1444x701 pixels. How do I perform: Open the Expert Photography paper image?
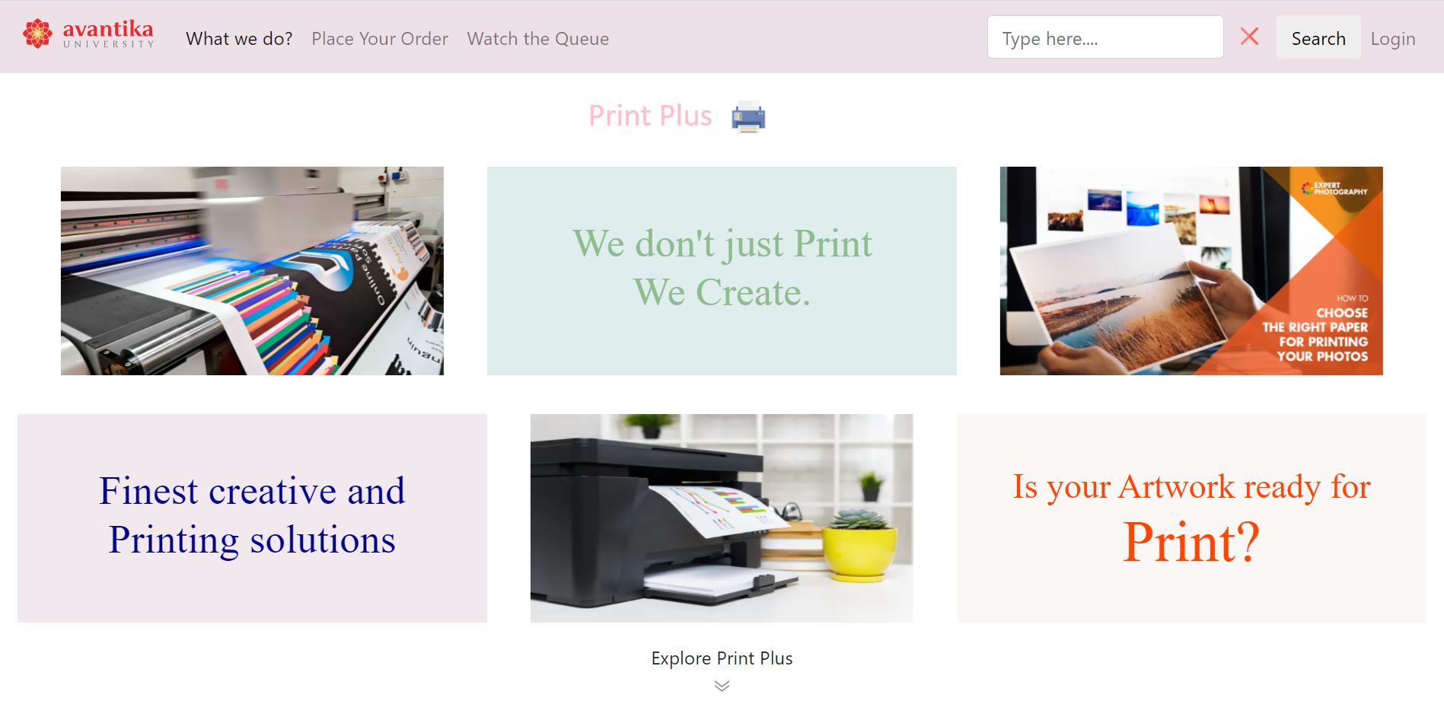click(x=1191, y=271)
